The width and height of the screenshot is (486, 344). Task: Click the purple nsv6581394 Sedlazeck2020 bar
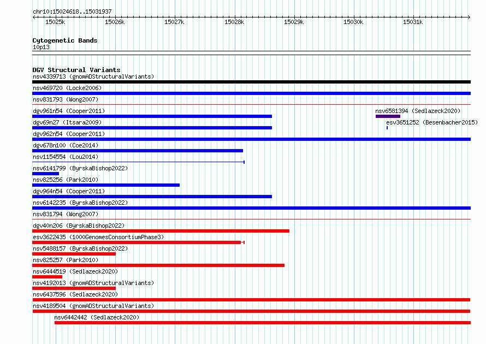click(388, 116)
